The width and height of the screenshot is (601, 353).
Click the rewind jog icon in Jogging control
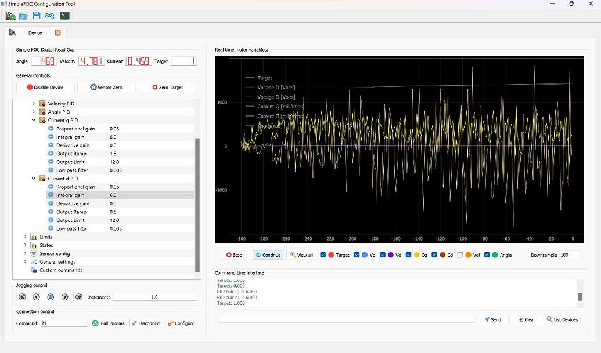point(22,297)
